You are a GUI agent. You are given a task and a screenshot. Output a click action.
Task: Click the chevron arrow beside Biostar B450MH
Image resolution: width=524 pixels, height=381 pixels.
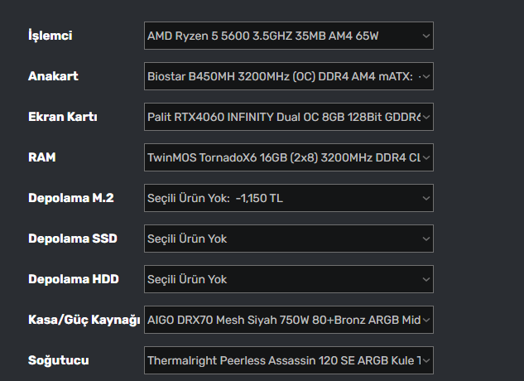pyautogui.click(x=425, y=76)
